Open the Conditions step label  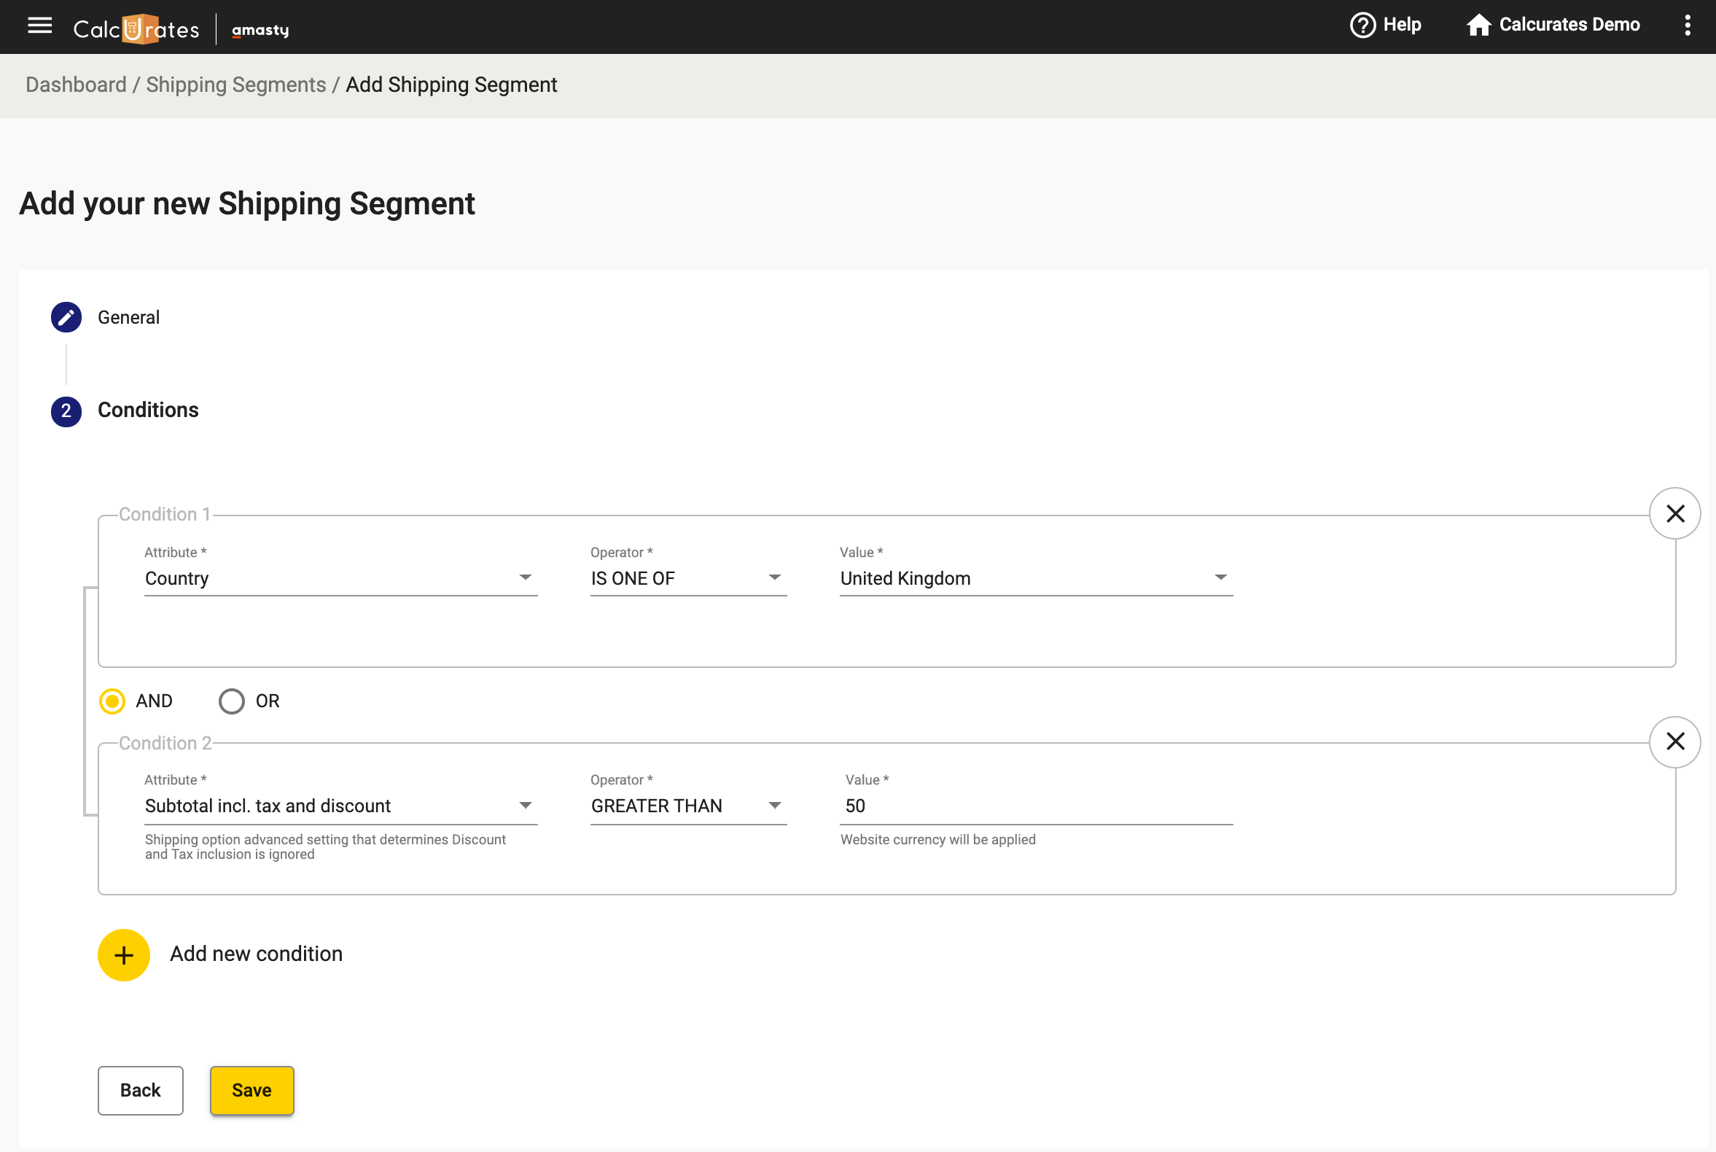(x=149, y=410)
